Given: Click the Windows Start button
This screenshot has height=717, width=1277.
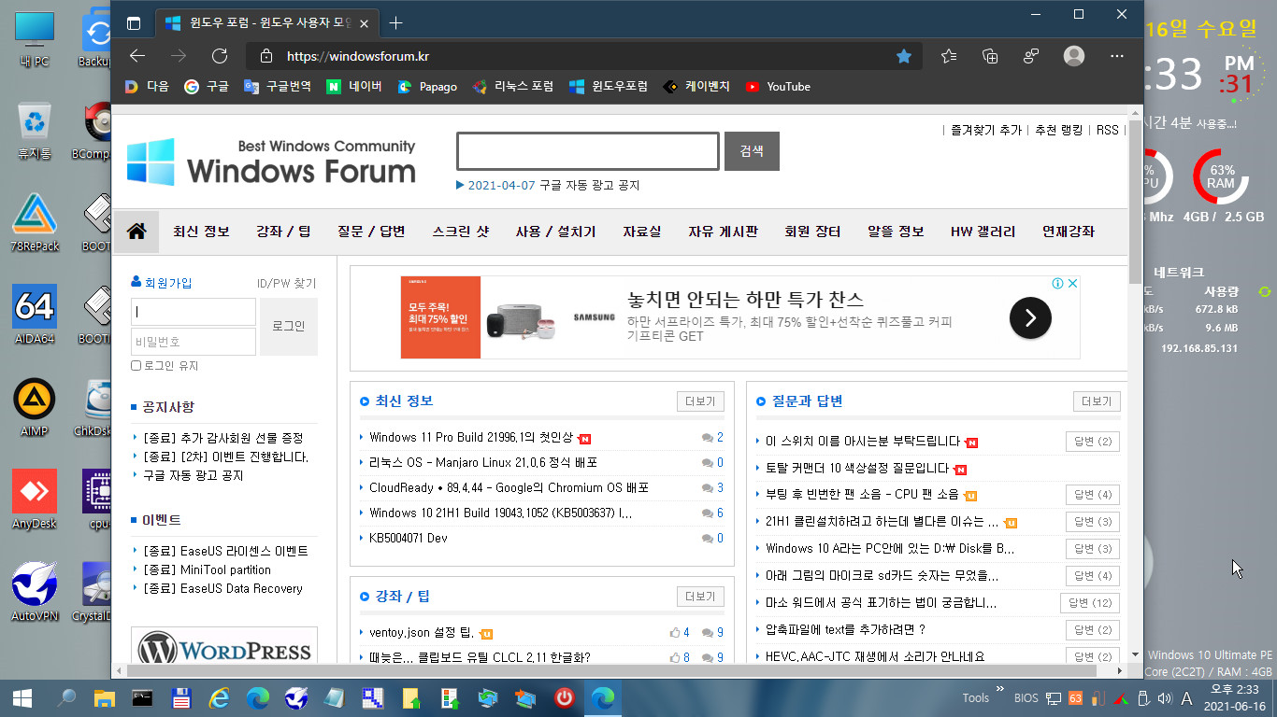Looking at the screenshot, I should (x=22, y=697).
